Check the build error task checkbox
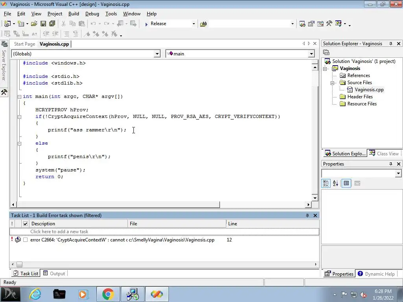Screen dimensions: 403x302 [25, 239]
